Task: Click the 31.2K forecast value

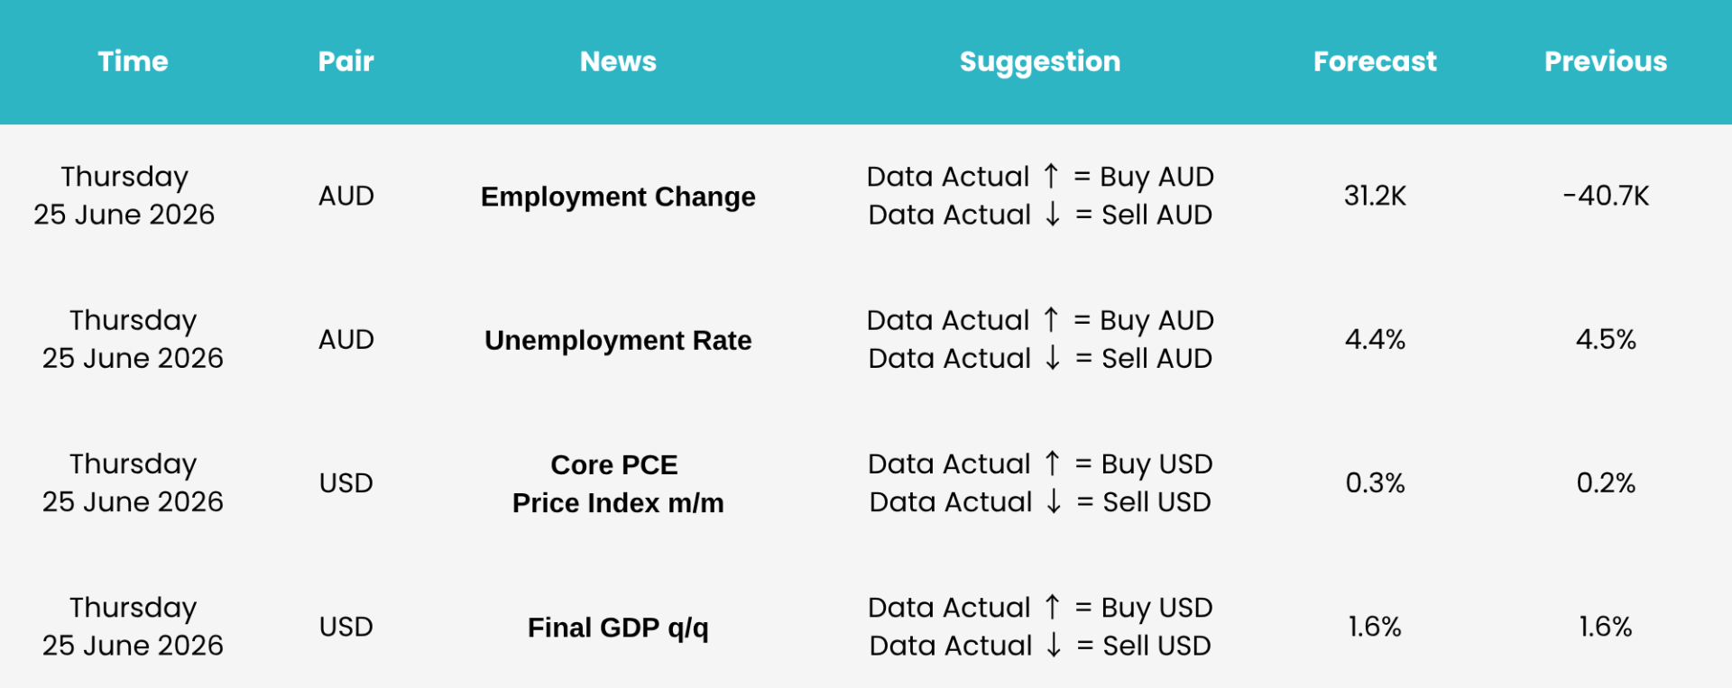Action: click(1375, 196)
